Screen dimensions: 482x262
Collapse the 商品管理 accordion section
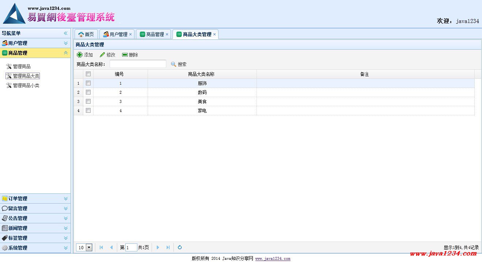[x=66, y=53]
